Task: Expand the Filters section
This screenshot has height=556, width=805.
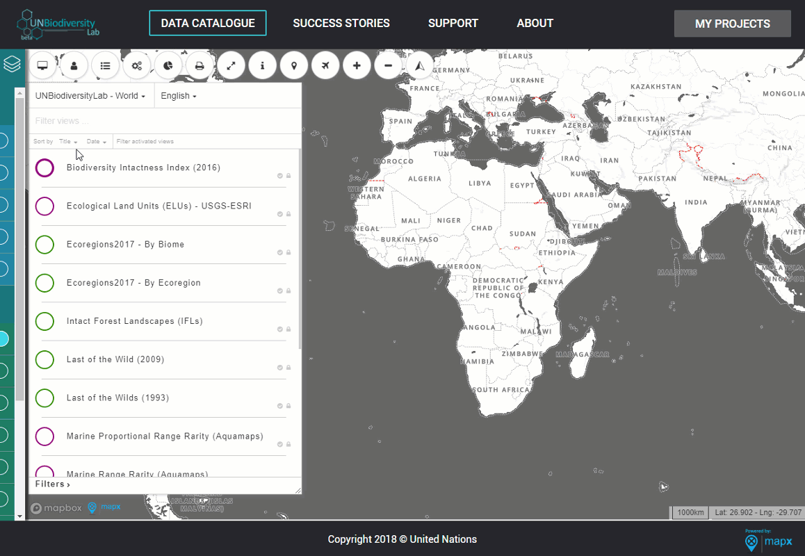Action: [x=52, y=484]
